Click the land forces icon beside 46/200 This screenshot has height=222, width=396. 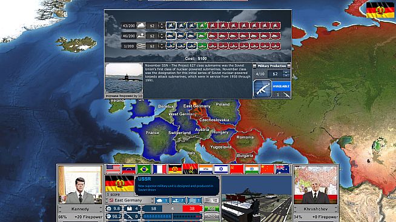(x=141, y=36)
